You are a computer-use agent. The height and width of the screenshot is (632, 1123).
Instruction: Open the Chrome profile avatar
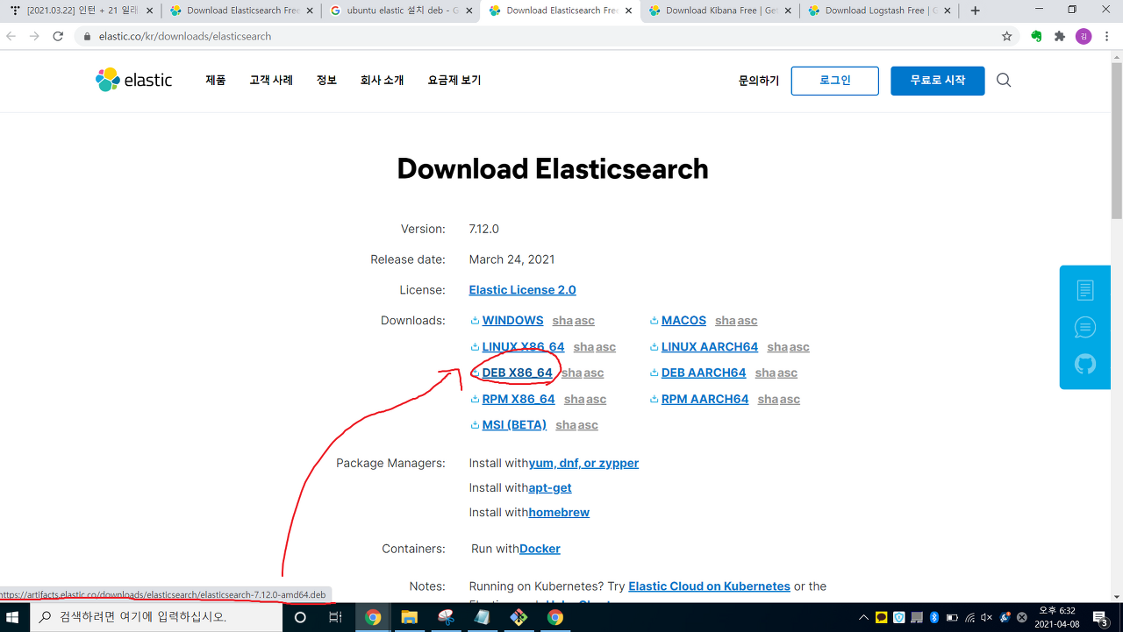1084,36
